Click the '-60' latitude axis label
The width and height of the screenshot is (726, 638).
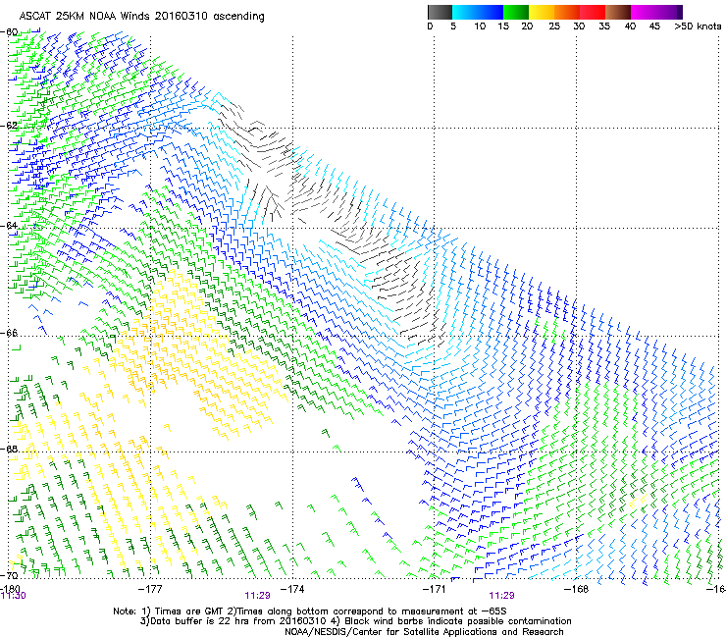pyautogui.click(x=9, y=32)
